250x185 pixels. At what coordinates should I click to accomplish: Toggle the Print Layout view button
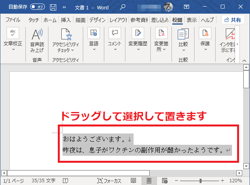[x=149, y=181]
